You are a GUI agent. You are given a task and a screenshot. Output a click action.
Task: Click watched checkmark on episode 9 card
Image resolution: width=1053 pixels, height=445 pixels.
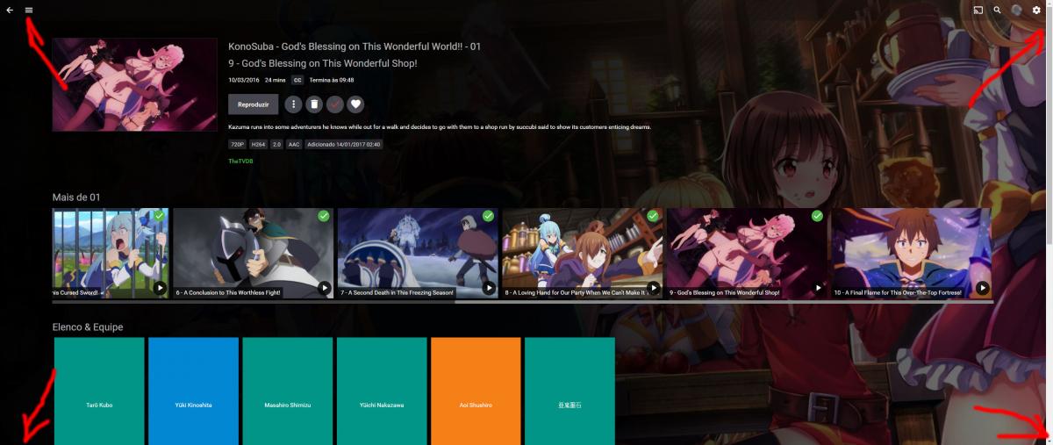pyautogui.click(x=817, y=216)
